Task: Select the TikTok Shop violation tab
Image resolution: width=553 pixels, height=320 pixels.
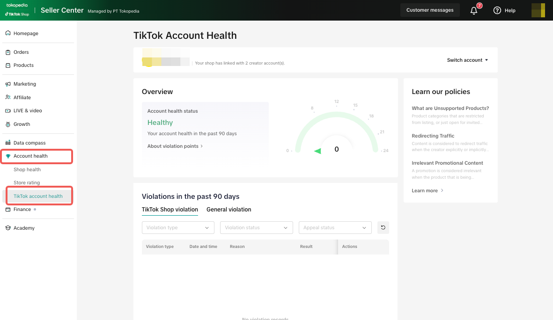Action: [x=170, y=210]
